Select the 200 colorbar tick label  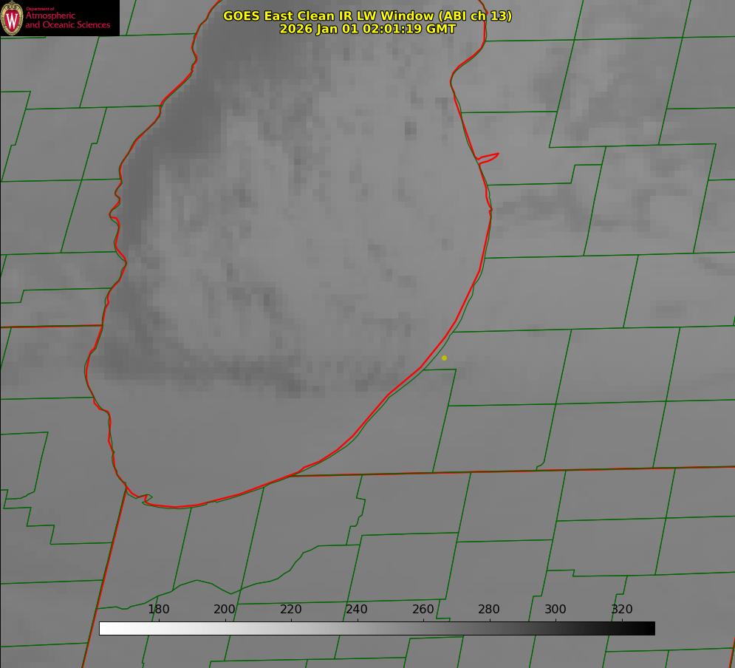[225, 610]
